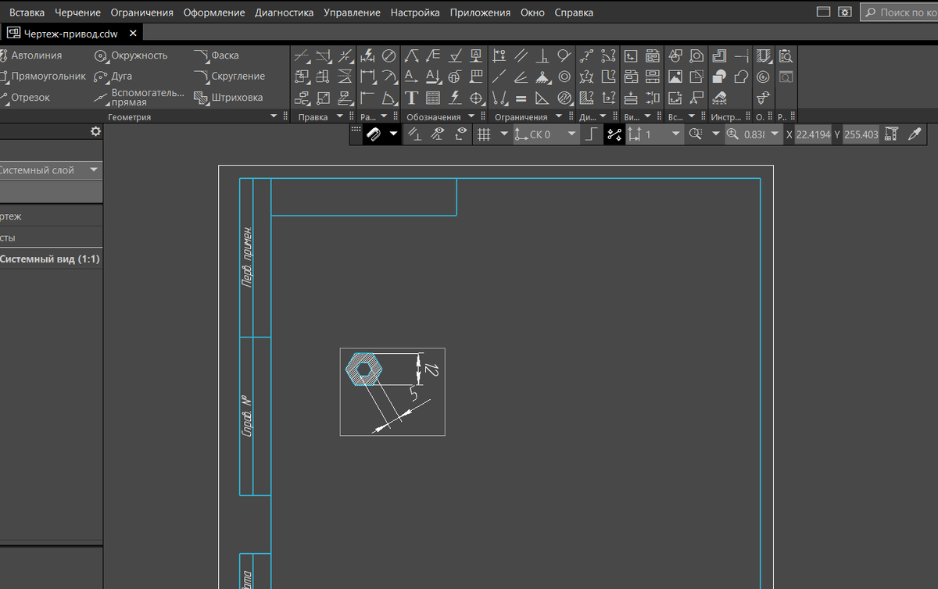The height and width of the screenshot is (589, 938).
Task: Open the Вставка menu
Action: (x=27, y=12)
